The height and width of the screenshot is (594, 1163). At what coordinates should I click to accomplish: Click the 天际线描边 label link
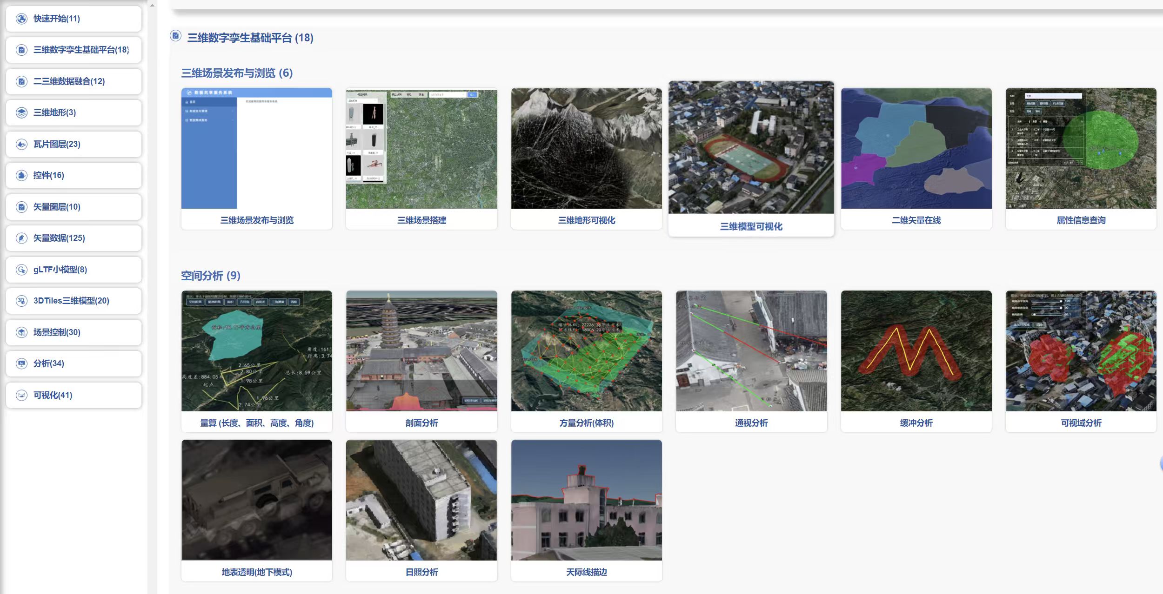tap(586, 572)
